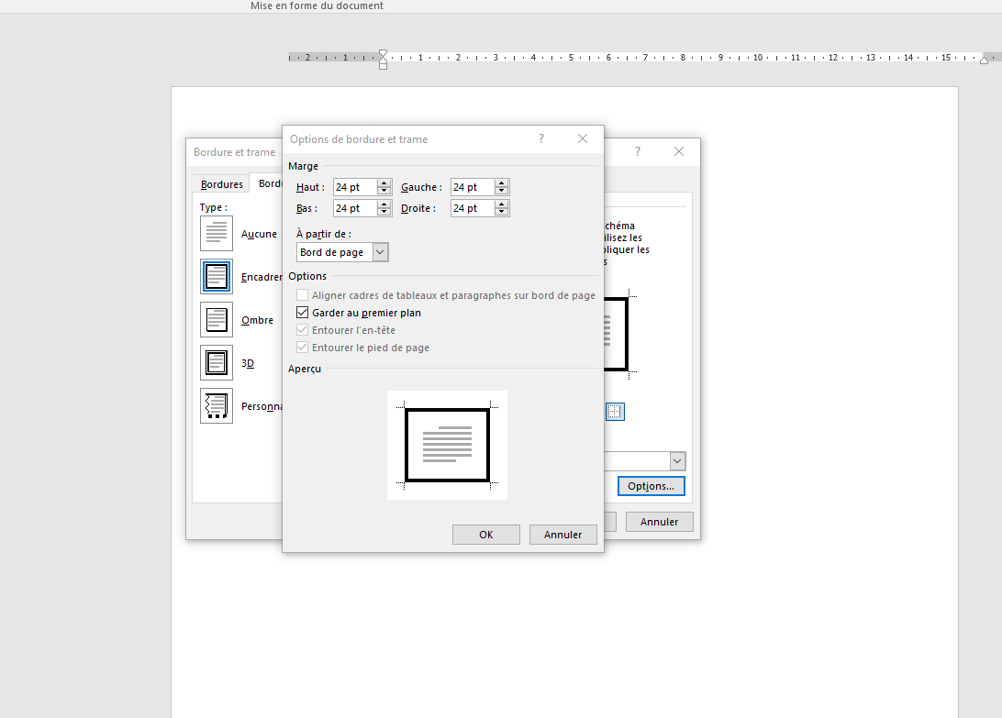Toggle Entourer le pied de page checkbox

click(x=302, y=348)
